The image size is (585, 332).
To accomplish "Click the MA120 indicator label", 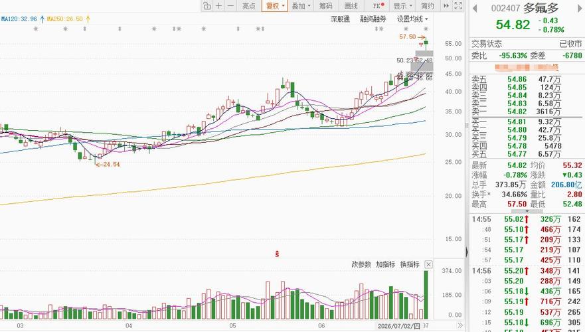I will tap(19, 19).
